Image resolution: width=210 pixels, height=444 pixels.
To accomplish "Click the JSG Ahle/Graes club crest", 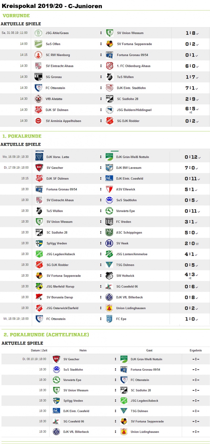I will 38,33.
